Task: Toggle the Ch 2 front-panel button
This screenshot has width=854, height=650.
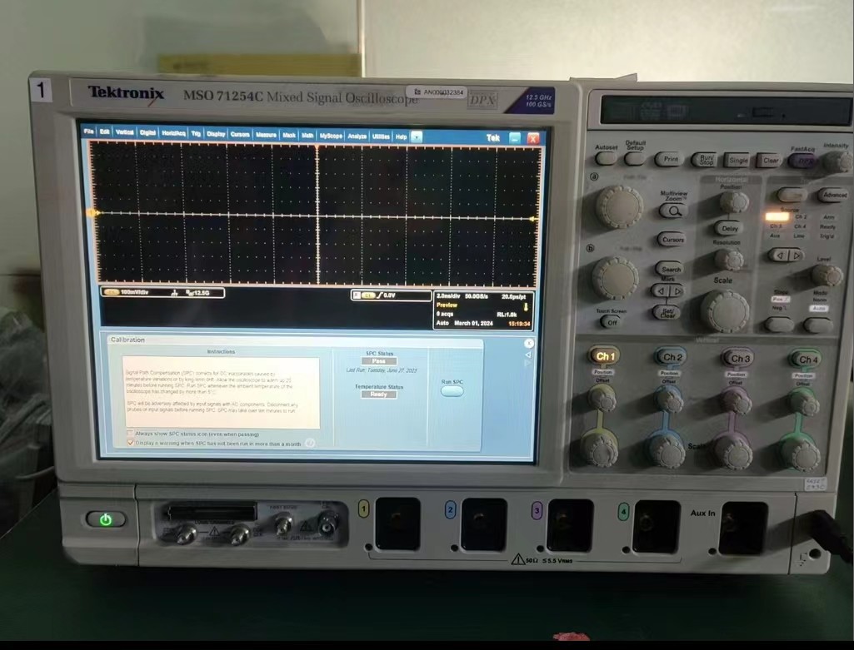Action: [x=671, y=357]
